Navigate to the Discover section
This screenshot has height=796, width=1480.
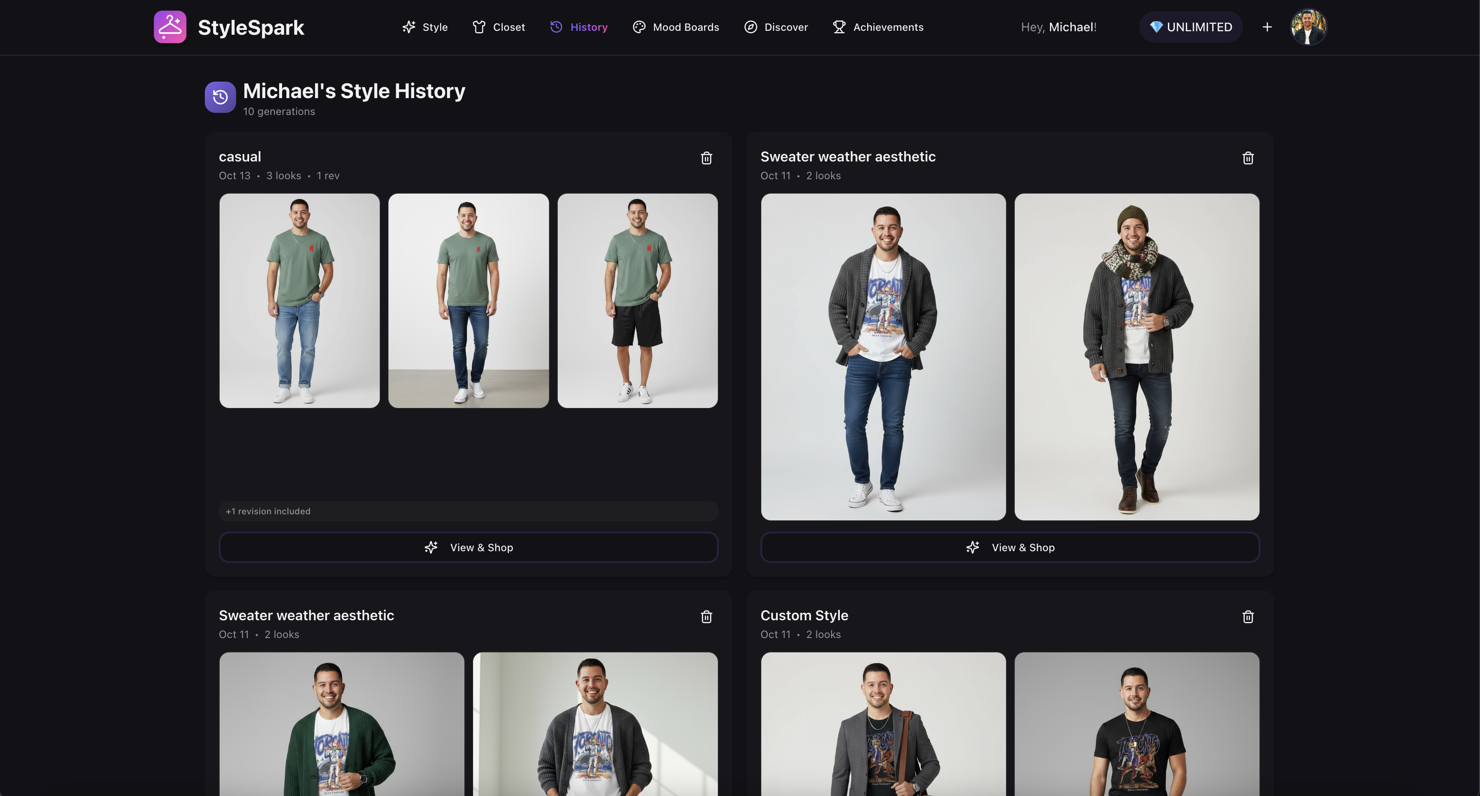(x=786, y=26)
